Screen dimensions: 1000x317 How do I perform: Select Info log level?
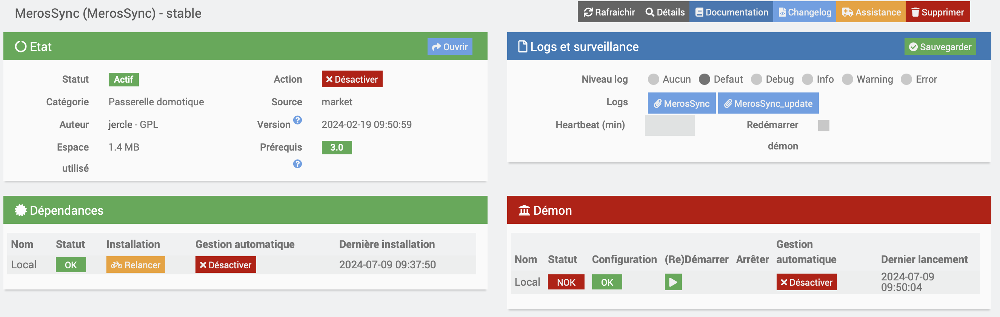click(808, 80)
